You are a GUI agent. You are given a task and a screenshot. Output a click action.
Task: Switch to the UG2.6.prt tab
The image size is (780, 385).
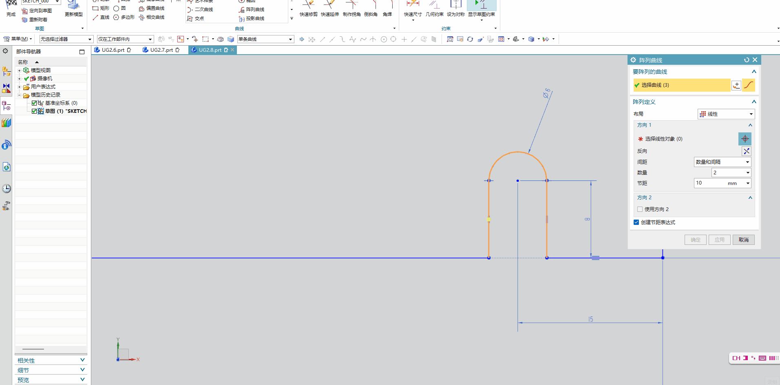click(x=113, y=50)
